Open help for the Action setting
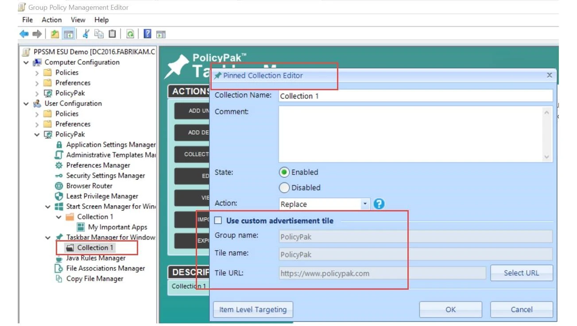The height and width of the screenshot is (326, 577). point(379,204)
